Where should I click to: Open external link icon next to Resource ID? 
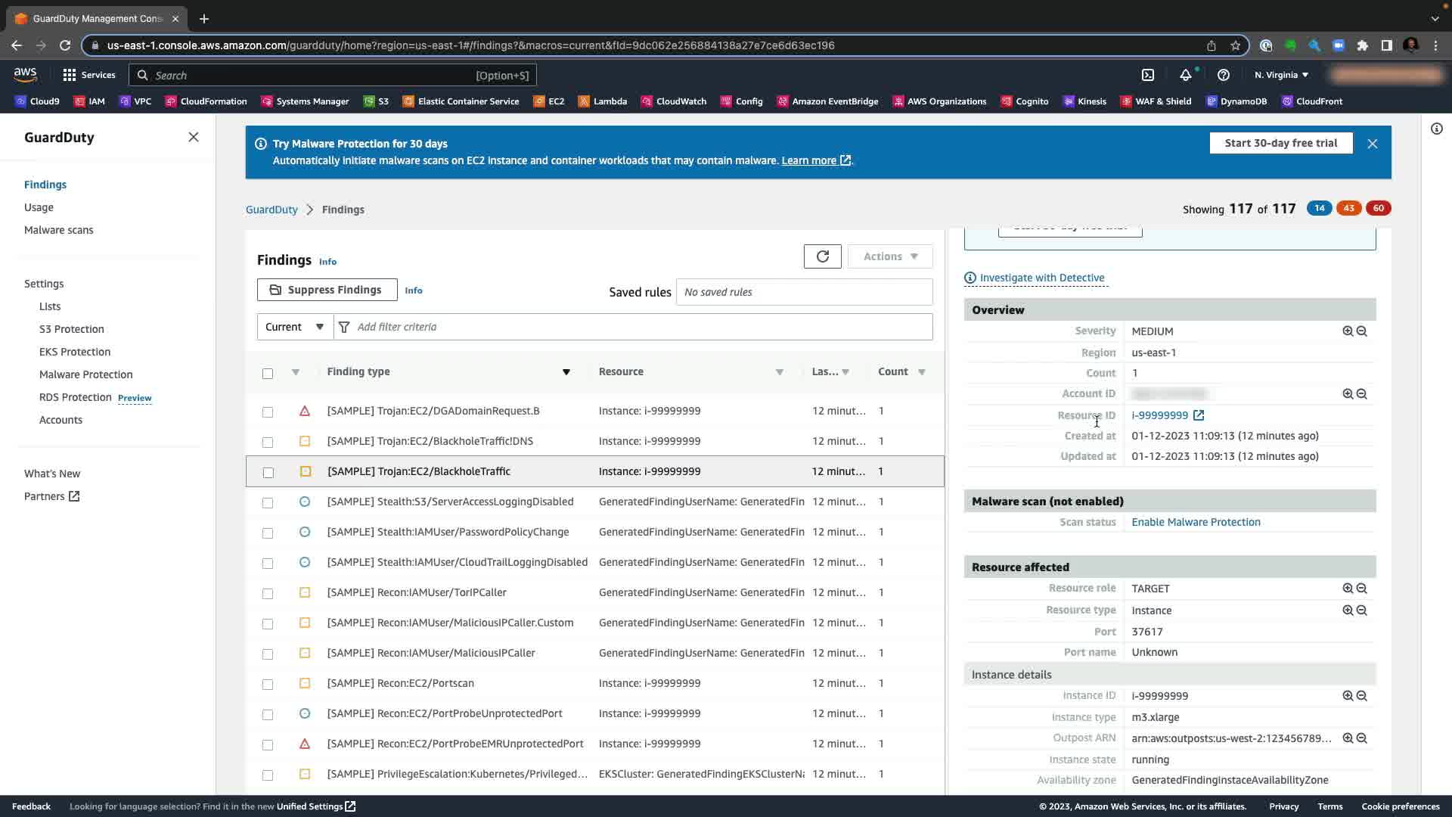(x=1199, y=415)
